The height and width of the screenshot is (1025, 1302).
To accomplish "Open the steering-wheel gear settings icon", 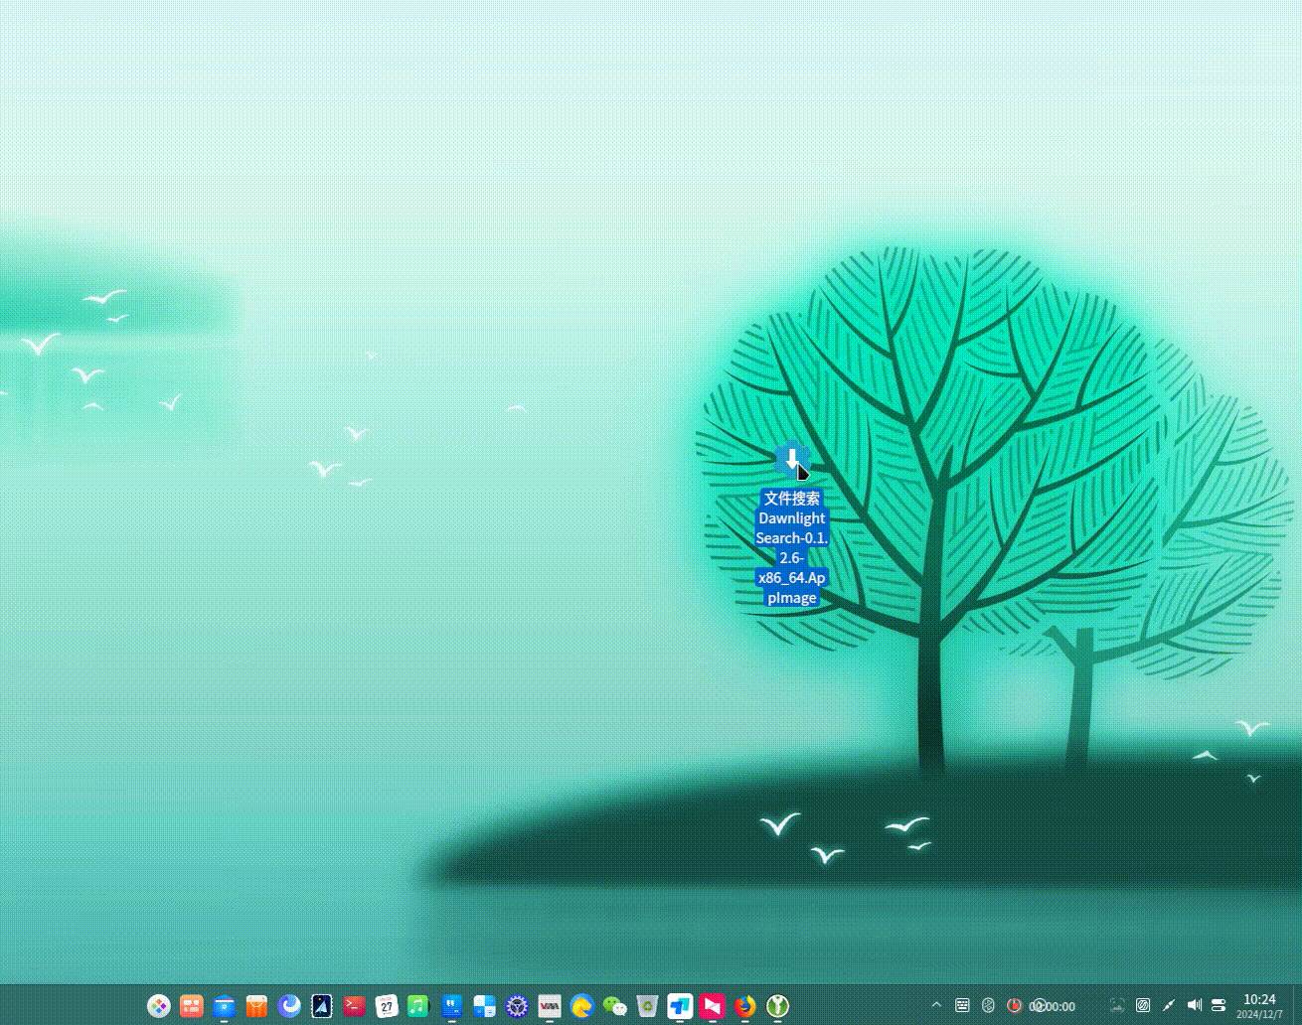I will [517, 1006].
